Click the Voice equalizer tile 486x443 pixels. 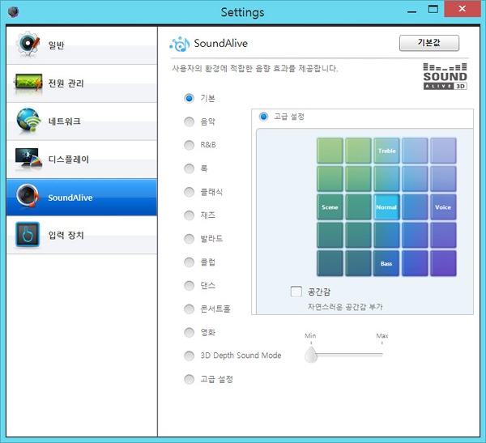[x=443, y=207]
